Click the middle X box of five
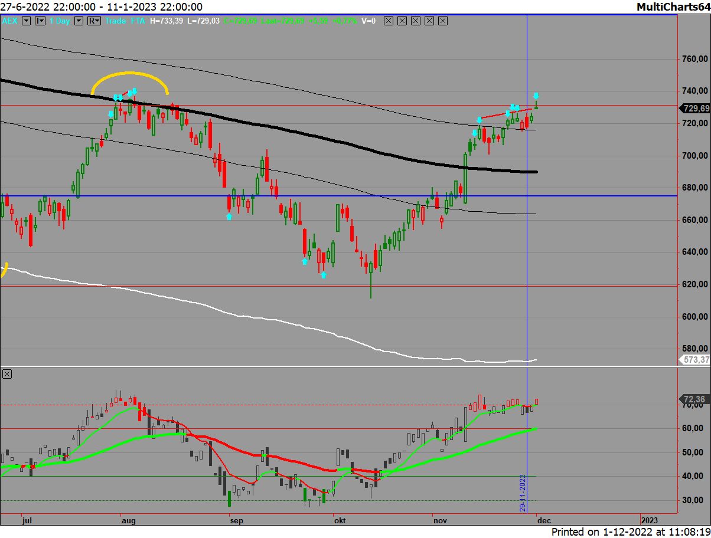 [415, 21]
